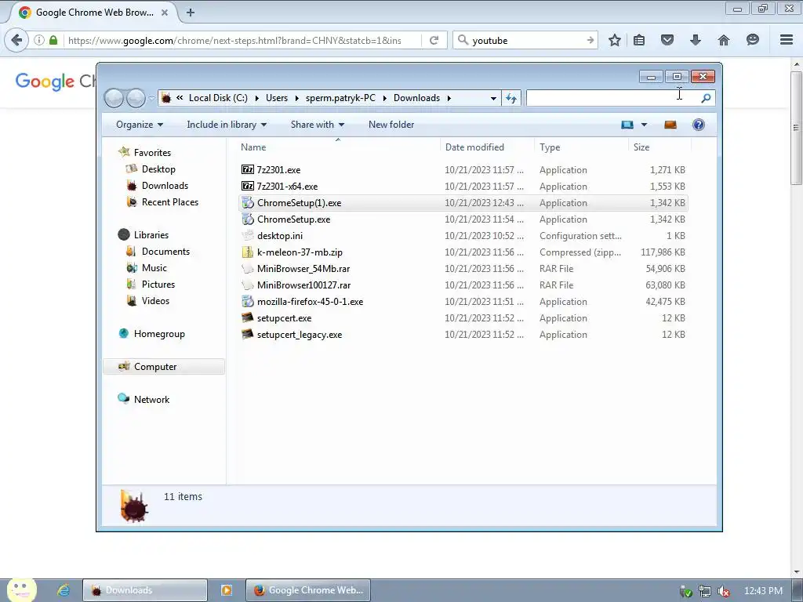Open the Organize dropdown menu
803x602 pixels.
(x=140, y=125)
